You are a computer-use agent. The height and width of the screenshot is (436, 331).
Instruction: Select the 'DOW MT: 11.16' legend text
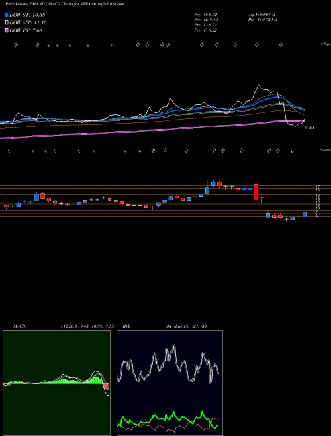[28, 23]
